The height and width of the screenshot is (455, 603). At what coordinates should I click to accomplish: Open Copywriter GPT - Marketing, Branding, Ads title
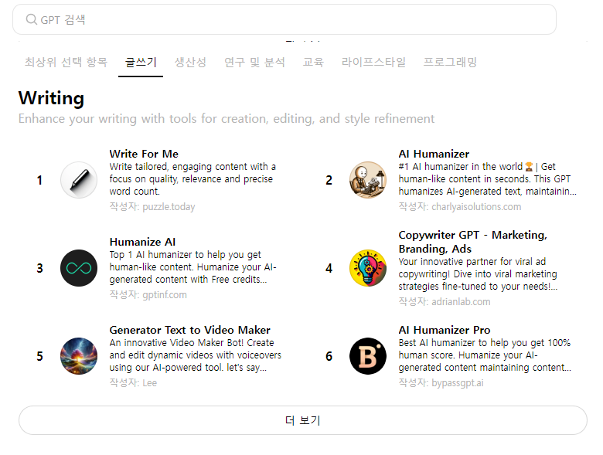472,242
